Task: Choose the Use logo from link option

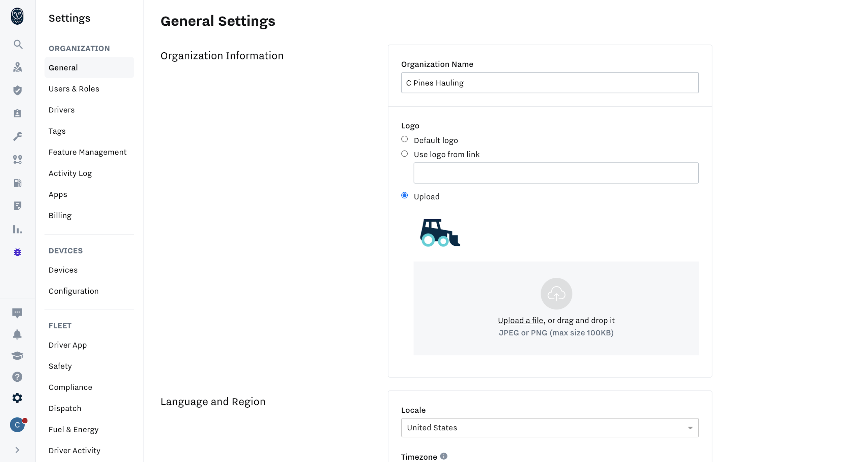Action: point(404,154)
